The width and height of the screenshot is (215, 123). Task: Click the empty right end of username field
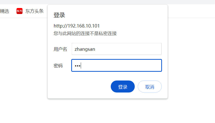point(144,49)
